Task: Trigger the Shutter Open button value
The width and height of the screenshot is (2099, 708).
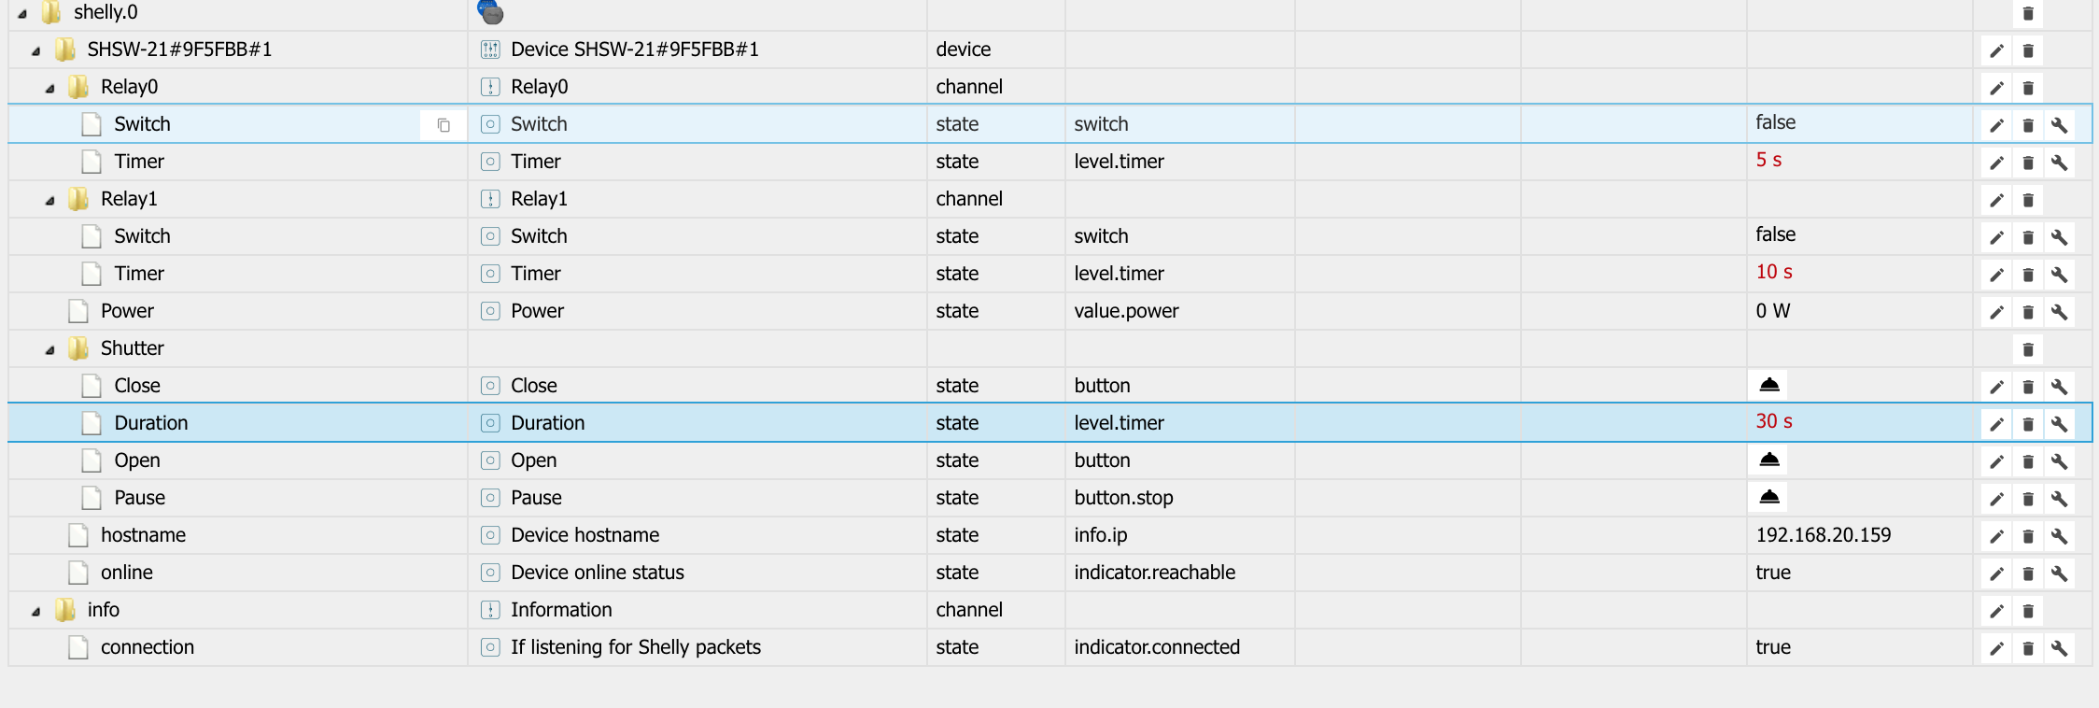Action: coord(1769,460)
